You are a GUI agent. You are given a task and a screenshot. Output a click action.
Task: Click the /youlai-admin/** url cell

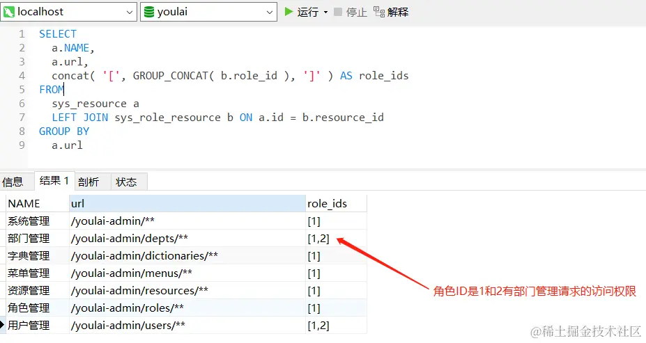187,221
